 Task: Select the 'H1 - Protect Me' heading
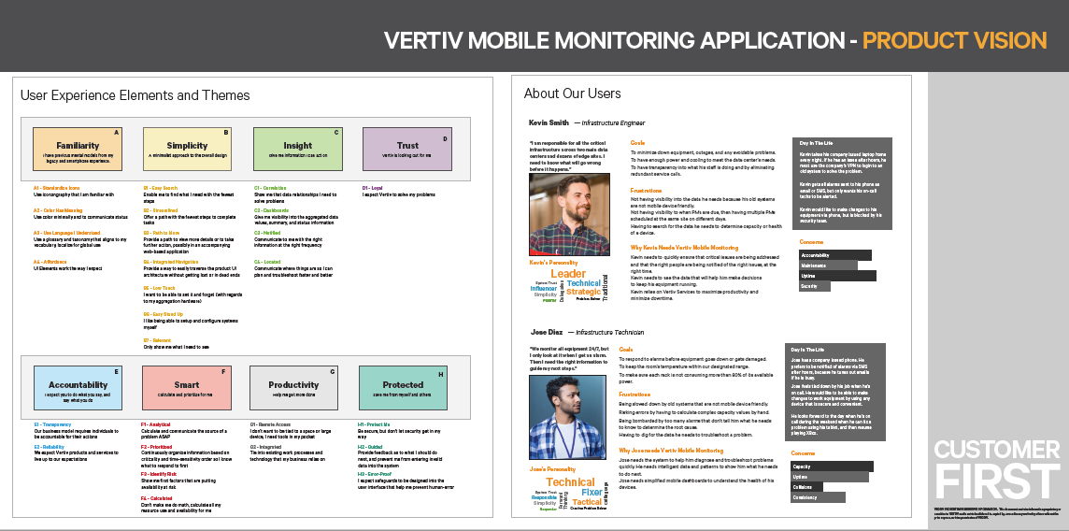(375, 424)
